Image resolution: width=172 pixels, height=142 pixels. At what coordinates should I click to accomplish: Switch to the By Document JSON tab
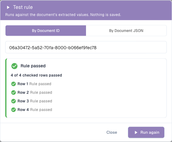[x=126, y=31]
